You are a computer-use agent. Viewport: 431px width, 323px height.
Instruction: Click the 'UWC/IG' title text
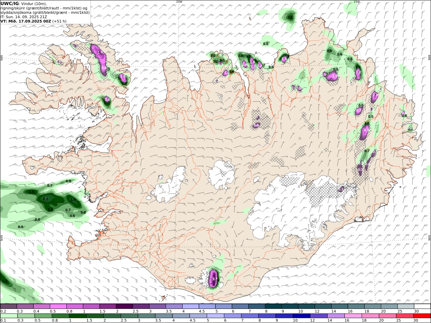pyautogui.click(x=9, y=3)
